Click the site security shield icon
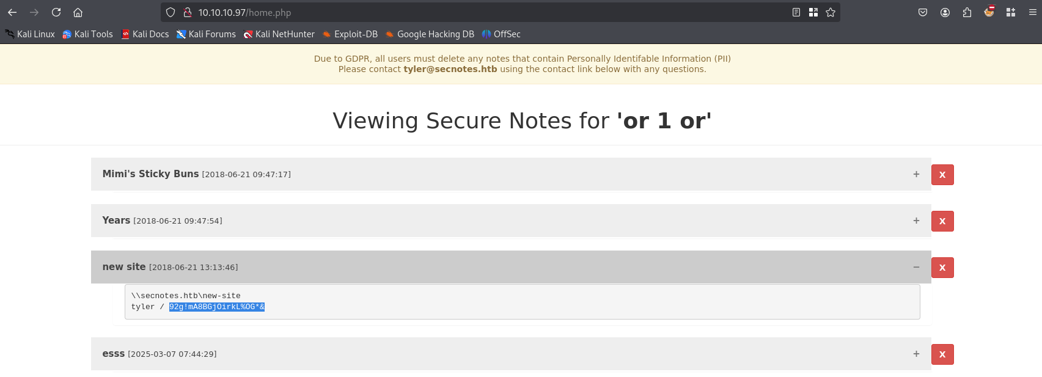Image resolution: width=1042 pixels, height=377 pixels. [x=171, y=12]
